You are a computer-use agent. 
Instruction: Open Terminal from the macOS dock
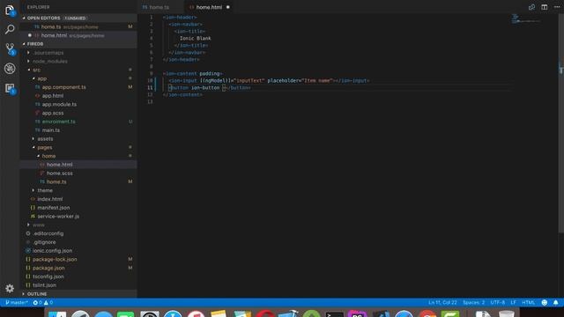point(335,313)
